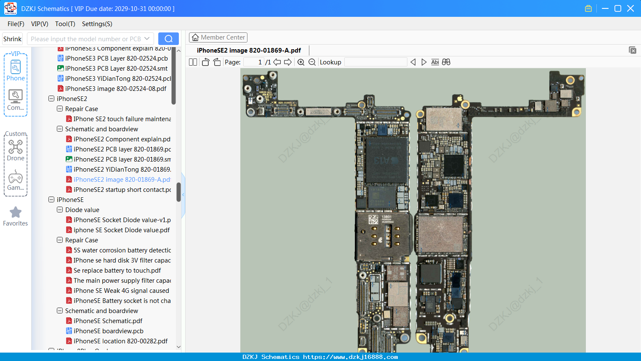This screenshot has height=361, width=641.
Task: Go to the next page arrow
Action: pos(288,62)
